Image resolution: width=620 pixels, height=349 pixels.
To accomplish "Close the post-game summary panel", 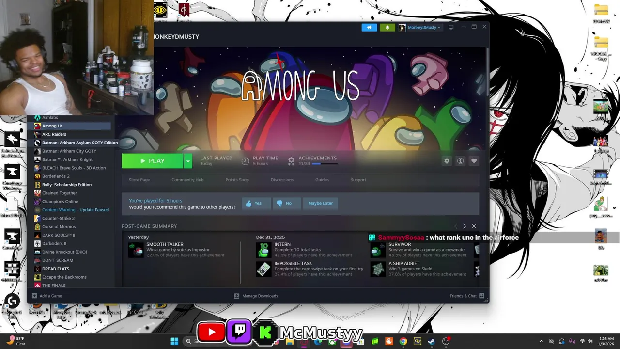I will [x=474, y=226].
